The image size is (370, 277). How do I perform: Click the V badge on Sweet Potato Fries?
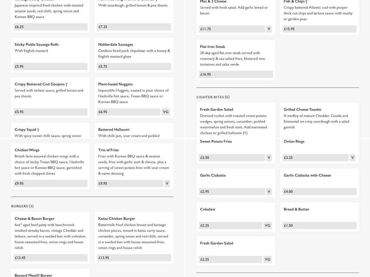pyautogui.click(x=269, y=157)
